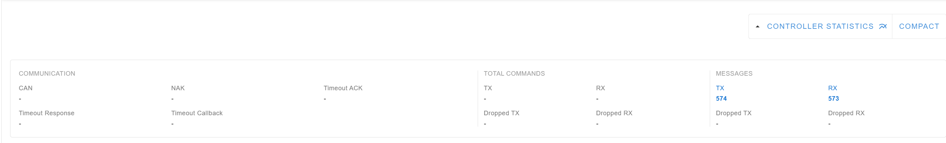The width and height of the screenshot is (946, 143).
Task: Click the NAK statistic label
Action: click(x=178, y=88)
